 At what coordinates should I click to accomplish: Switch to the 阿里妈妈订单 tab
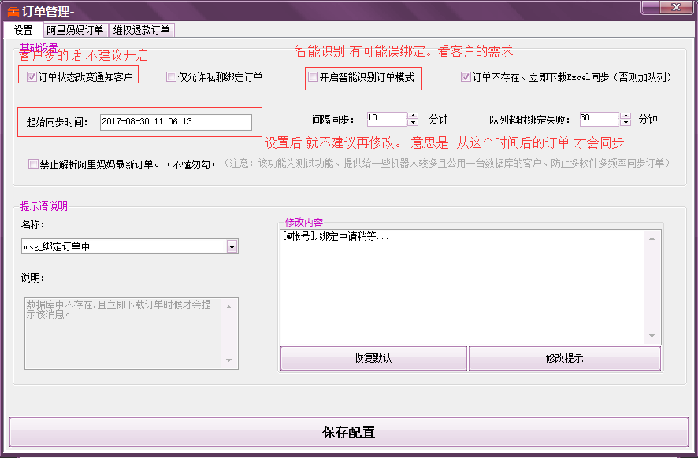tap(74, 30)
